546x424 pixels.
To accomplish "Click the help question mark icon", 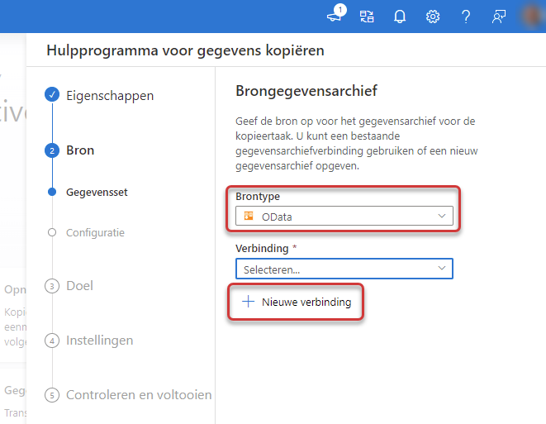I will [466, 17].
